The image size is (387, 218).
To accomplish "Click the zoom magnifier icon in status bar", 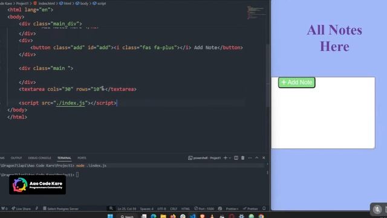I will pos(111,208).
